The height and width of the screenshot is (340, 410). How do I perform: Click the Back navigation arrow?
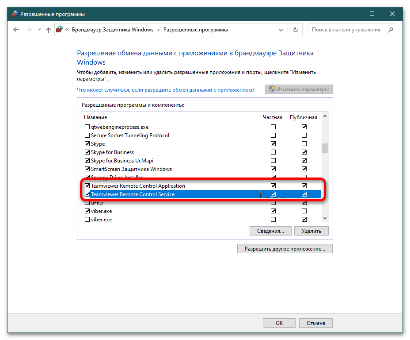pos(16,30)
